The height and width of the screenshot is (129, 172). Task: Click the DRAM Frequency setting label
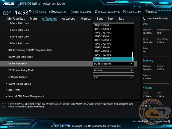17,64
